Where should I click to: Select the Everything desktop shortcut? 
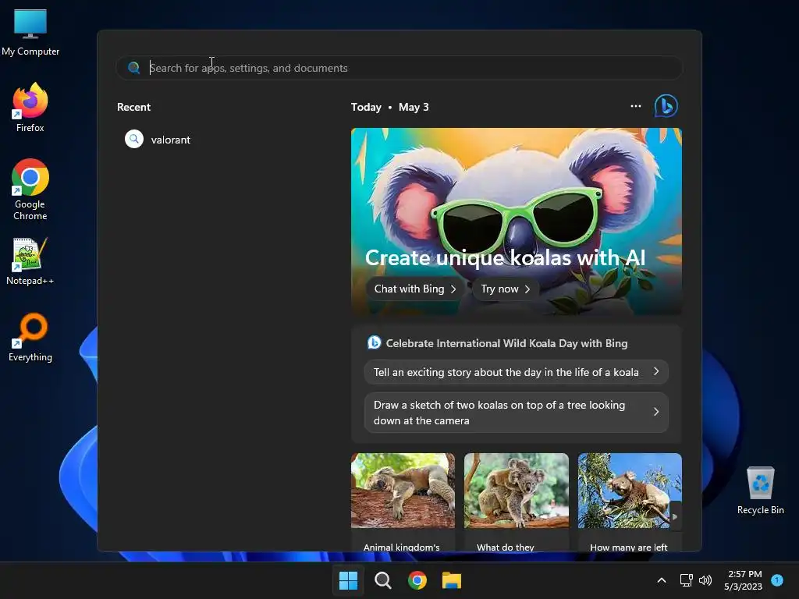[30, 338]
